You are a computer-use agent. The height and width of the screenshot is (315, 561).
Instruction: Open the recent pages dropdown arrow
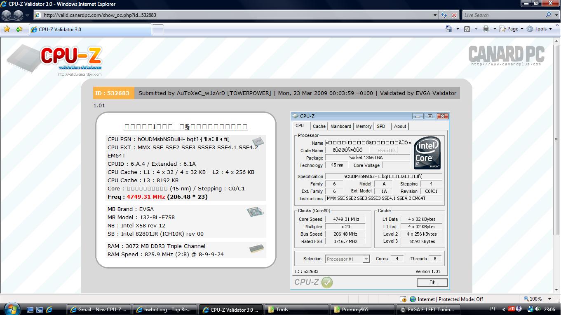(x=28, y=15)
